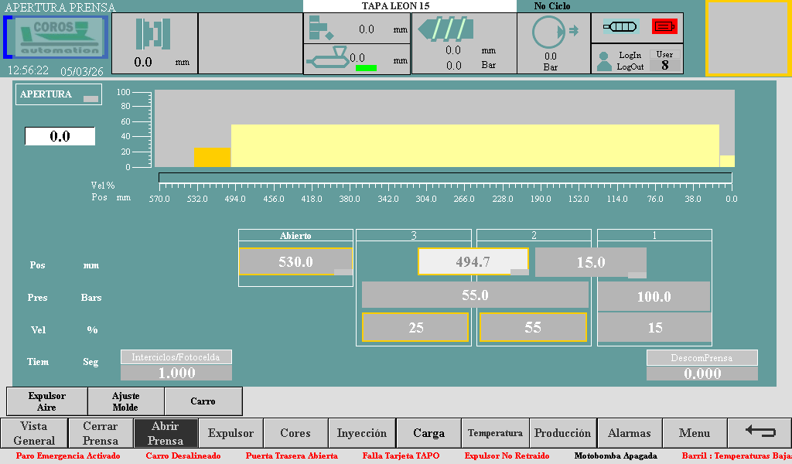The height and width of the screenshot is (464, 792).
Task: Click the barrel heater status icon
Action: (x=620, y=27)
